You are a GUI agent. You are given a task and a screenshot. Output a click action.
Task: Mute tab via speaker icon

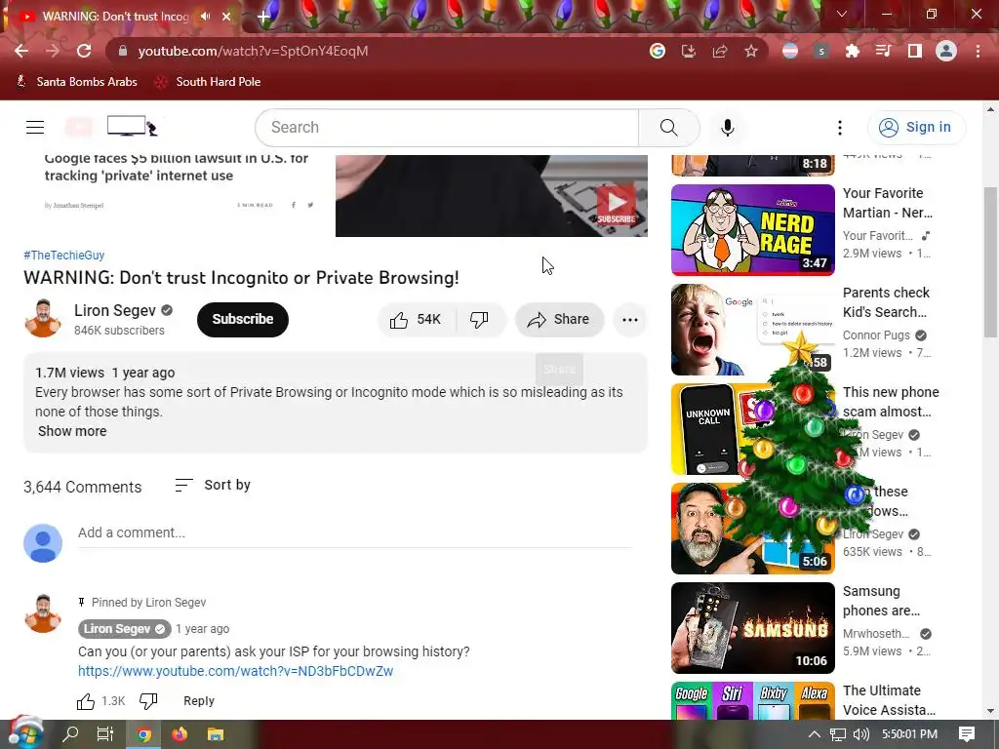click(205, 17)
